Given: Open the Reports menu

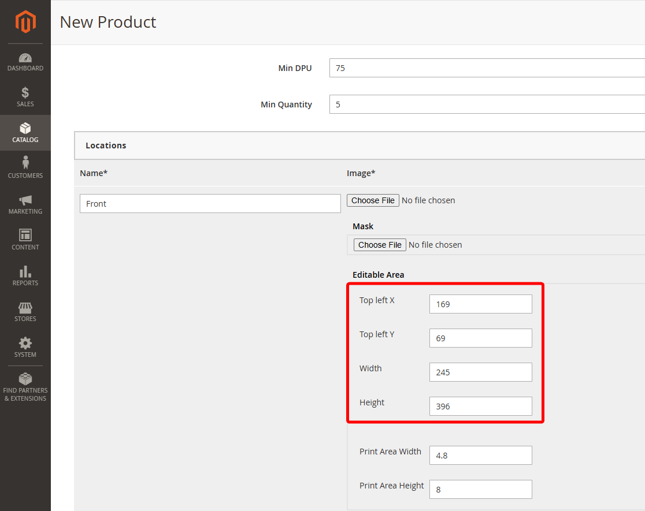Looking at the screenshot, I should [25, 276].
